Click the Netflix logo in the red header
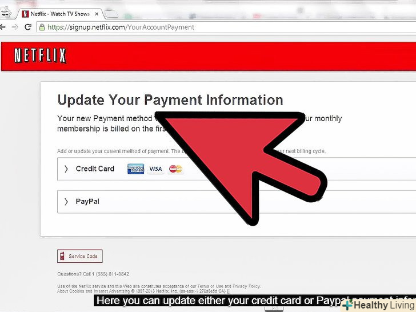 click(x=40, y=55)
